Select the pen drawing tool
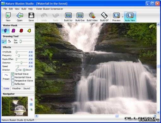This screenshot has width=161, height=123. (4, 41)
